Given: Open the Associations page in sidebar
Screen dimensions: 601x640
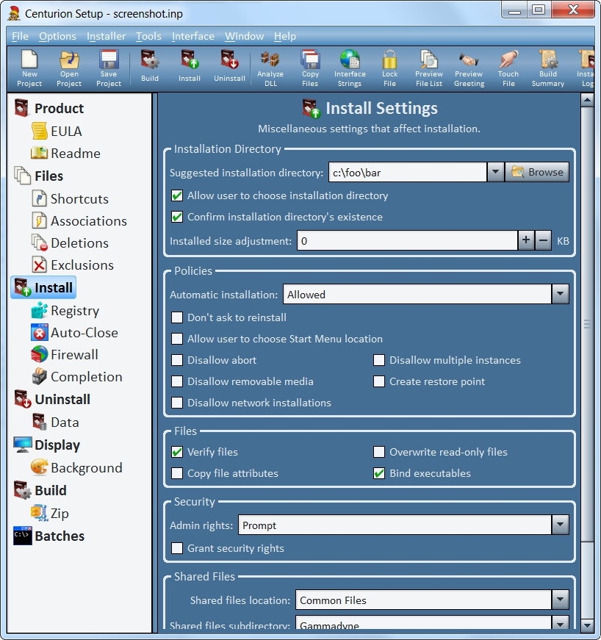Looking at the screenshot, I should (x=79, y=221).
